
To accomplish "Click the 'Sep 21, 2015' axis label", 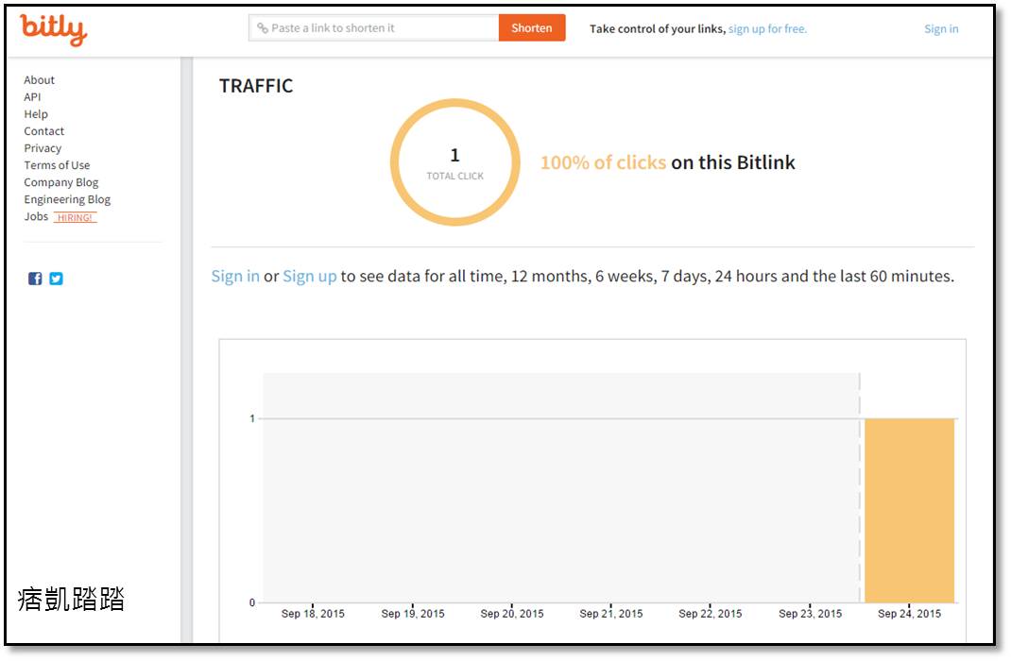I will 611,614.
